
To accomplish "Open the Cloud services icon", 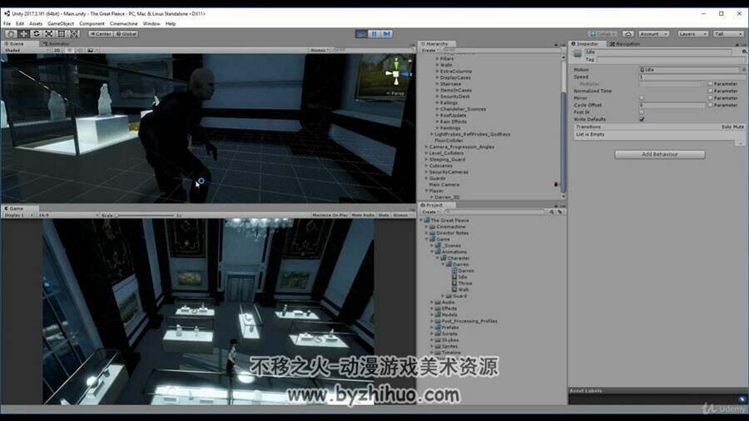I will pos(628,34).
